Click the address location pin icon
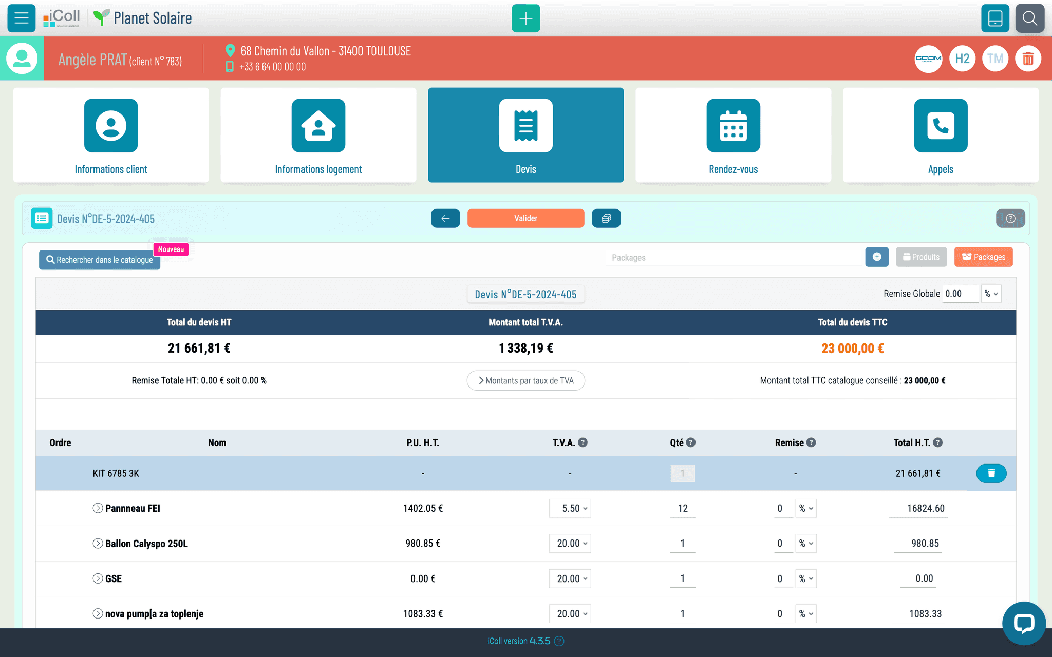The height and width of the screenshot is (657, 1052). pyautogui.click(x=230, y=50)
